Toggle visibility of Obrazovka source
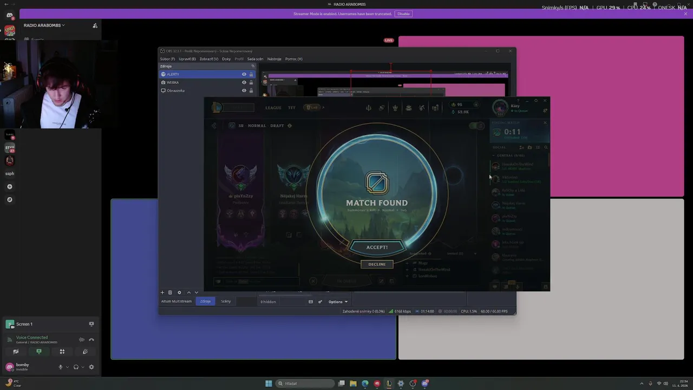Image resolution: width=693 pixels, height=390 pixels. pos(244,90)
